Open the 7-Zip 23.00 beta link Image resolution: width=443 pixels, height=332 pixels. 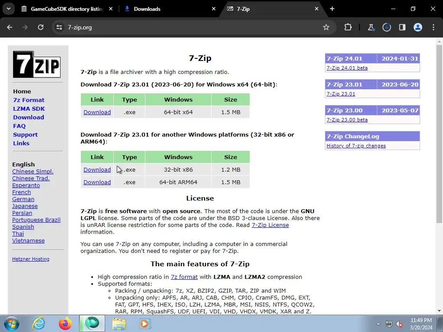347,120
